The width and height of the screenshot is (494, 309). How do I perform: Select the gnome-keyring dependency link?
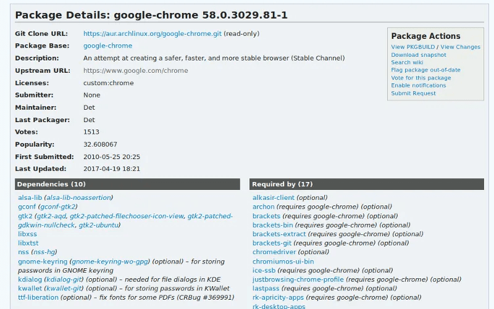(43, 262)
